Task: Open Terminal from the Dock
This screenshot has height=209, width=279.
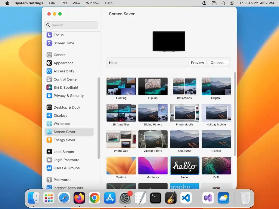Action: coord(156,198)
